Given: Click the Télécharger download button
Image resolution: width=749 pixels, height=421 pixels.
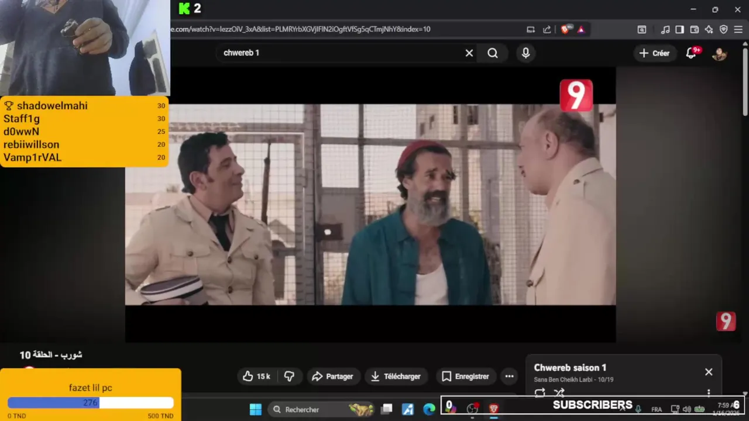Looking at the screenshot, I should (396, 377).
